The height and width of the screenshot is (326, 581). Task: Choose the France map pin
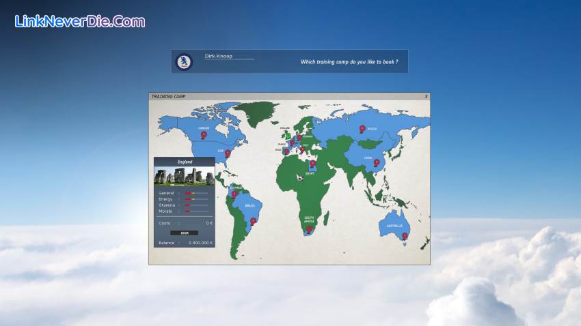(292, 143)
